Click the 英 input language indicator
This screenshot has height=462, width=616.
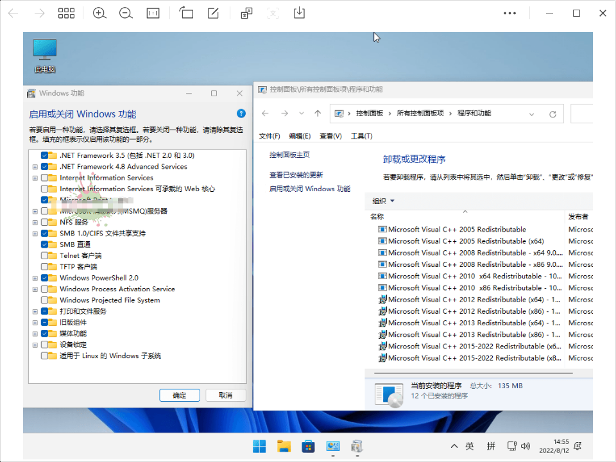pos(470,446)
